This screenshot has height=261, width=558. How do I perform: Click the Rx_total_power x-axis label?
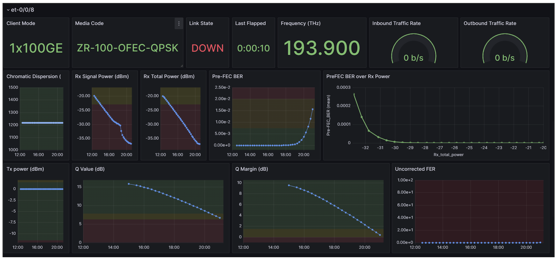pos(448,155)
